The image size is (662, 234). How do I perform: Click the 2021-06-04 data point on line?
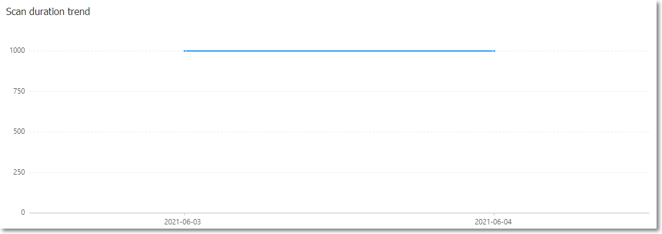494,51
